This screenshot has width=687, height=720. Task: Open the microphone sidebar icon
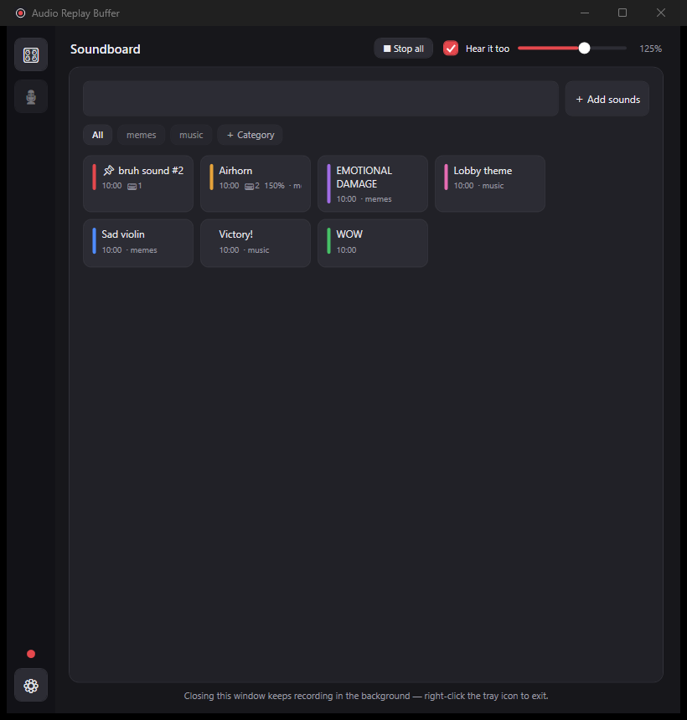pos(31,96)
